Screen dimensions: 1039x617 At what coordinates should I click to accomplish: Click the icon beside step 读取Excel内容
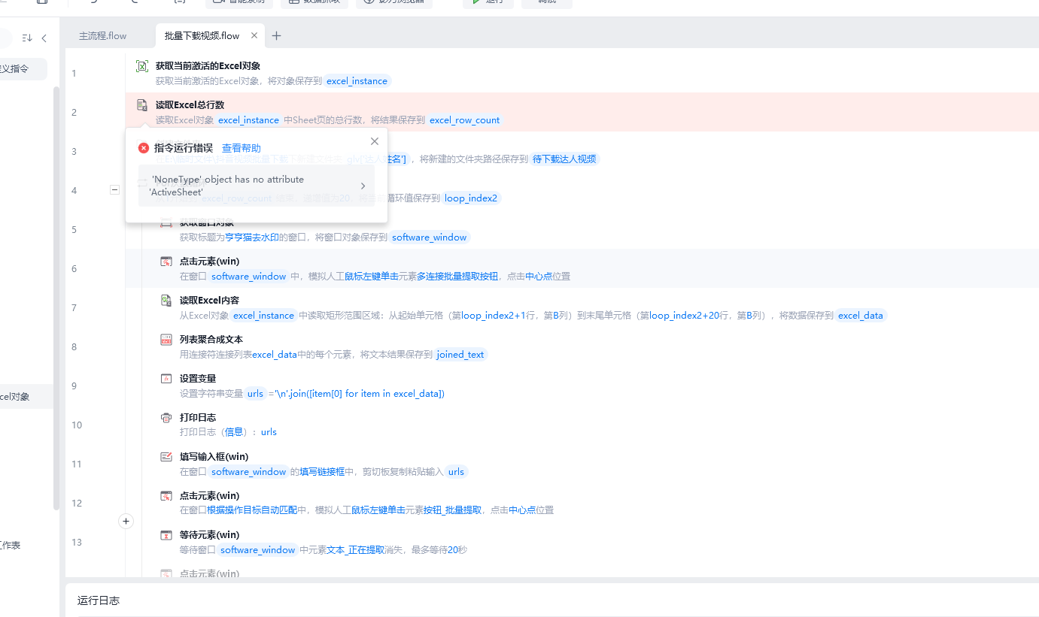coord(166,301)
